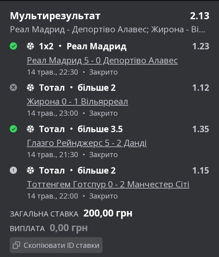The width and height of the screenshot is (219, 257).
Task: Open Глазго Рейнджерс 5 - 2 Данді match
Action: click(87, 143)
